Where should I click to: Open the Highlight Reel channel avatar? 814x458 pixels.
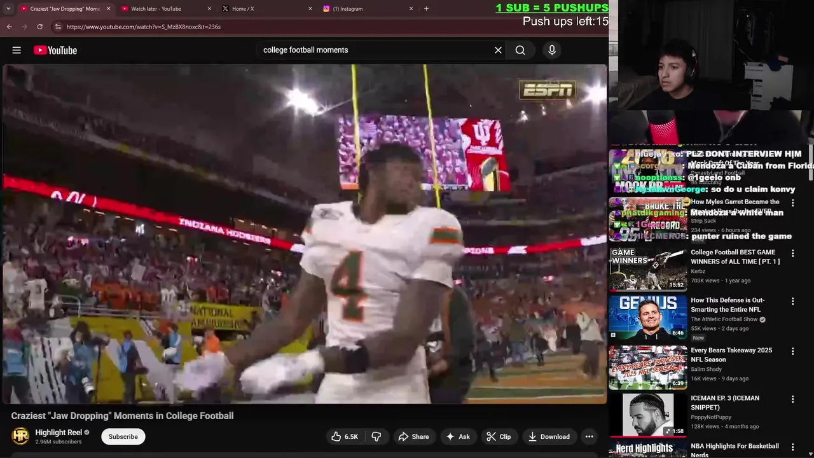[x=21, y=436]
